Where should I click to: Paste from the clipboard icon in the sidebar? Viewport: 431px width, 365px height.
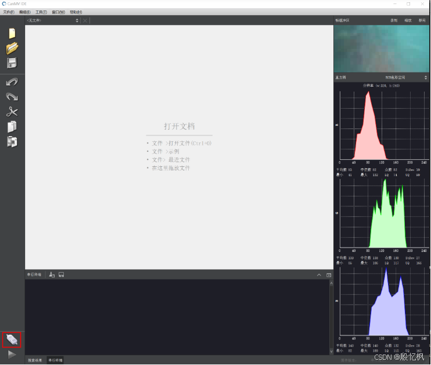point(12,141)
